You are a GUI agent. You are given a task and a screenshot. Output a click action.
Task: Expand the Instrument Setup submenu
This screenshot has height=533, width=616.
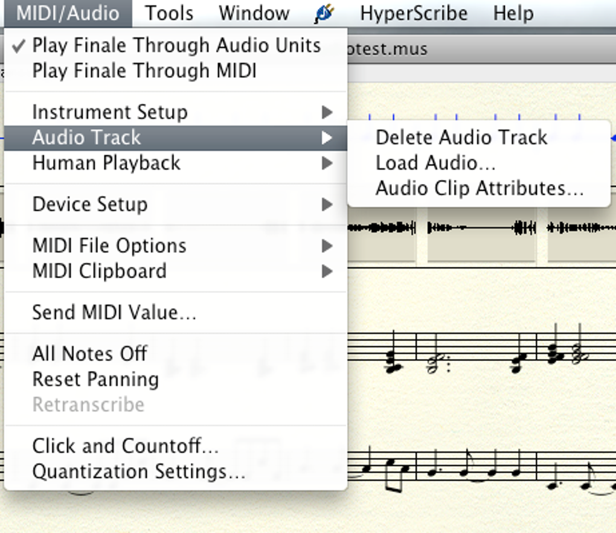tap(176, 112)
